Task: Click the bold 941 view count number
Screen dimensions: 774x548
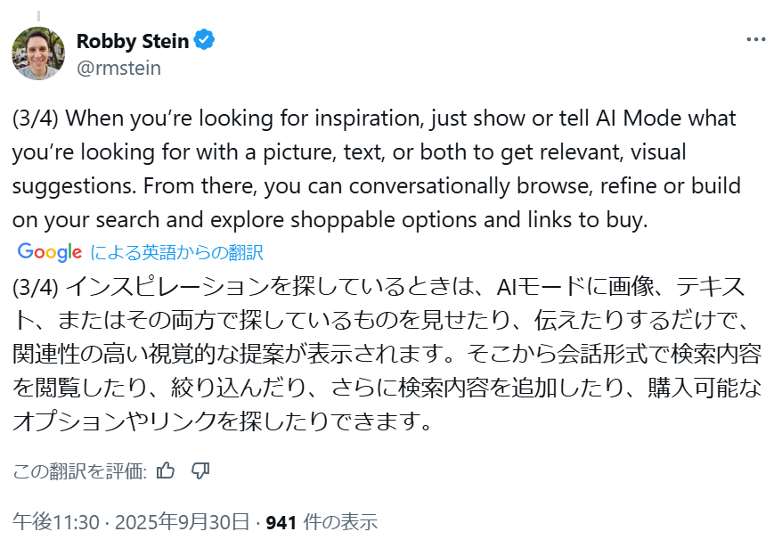Action: pyautogui.click(x=281, y=521)
